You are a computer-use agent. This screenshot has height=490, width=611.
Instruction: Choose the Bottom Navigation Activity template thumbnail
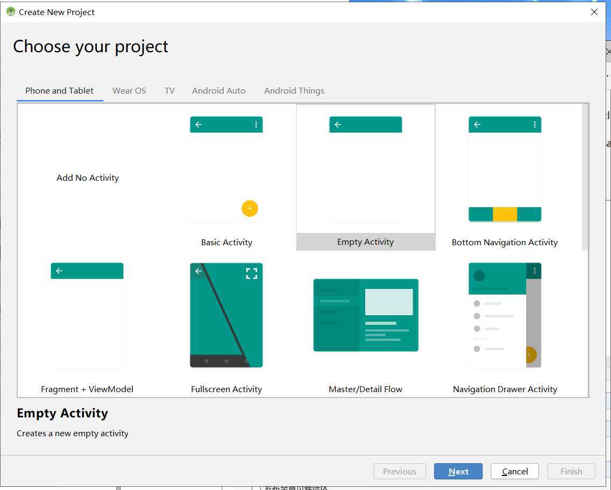point(505,169)
